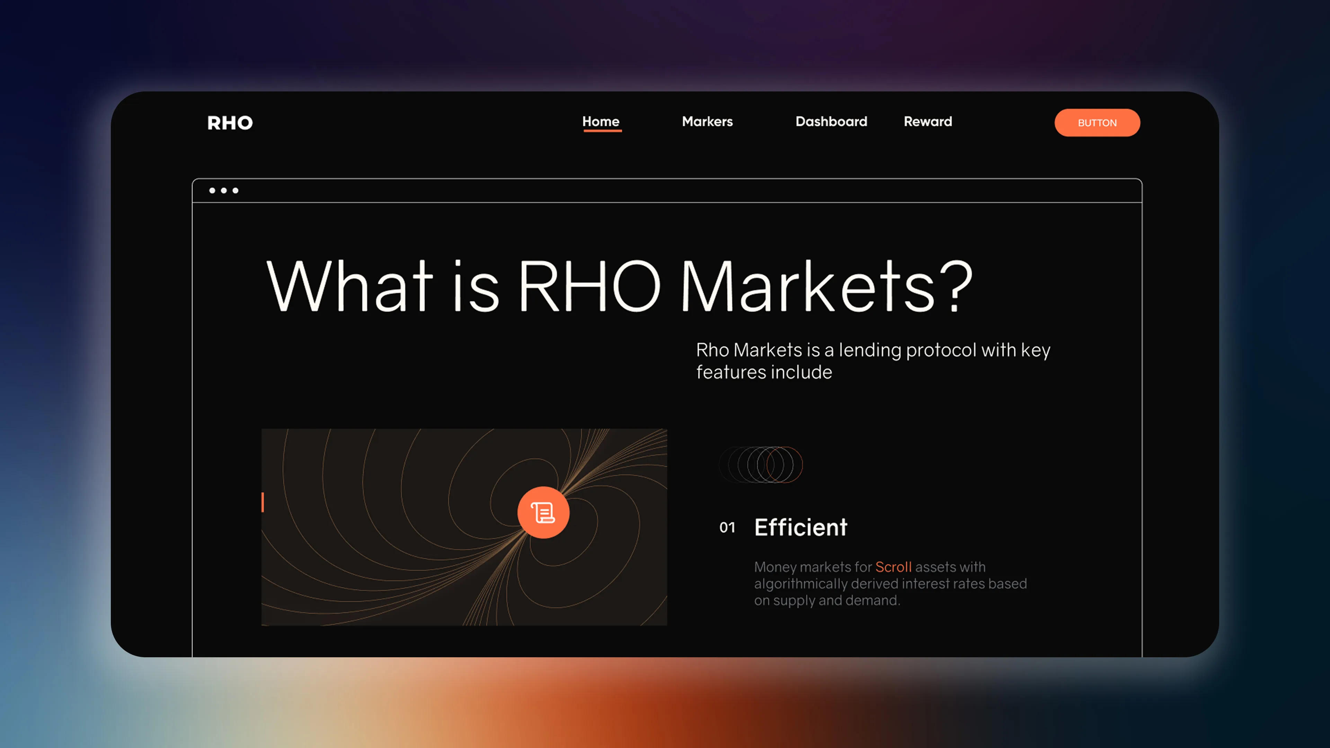Viewport: 1330px width, 748px height.
Task: Click the RHO logo
Action: click(230, 123)
